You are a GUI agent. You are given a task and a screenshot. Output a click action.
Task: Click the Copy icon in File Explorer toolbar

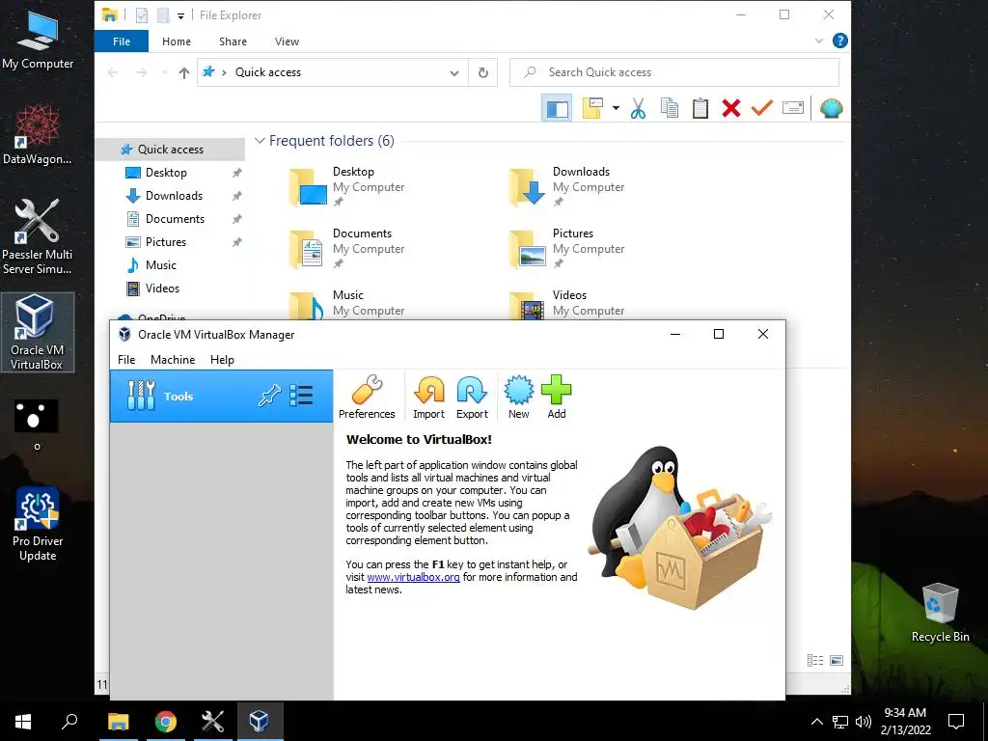pos(670,108)
